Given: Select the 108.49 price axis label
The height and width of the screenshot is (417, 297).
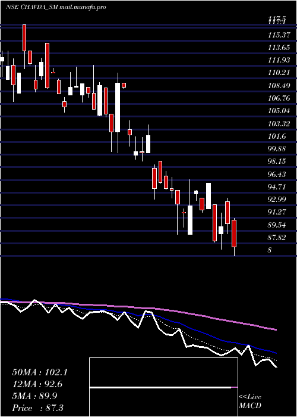Looking at the screenshot, I should (278, 86).
